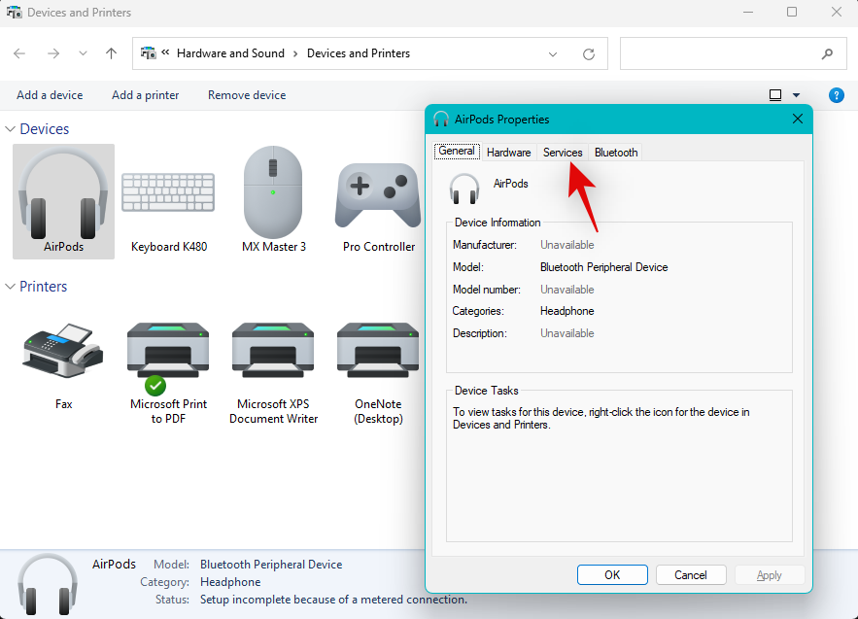Click Add a device
This screenshot has height=619, width=858.
pyautogui.click(x=50, y=95)
